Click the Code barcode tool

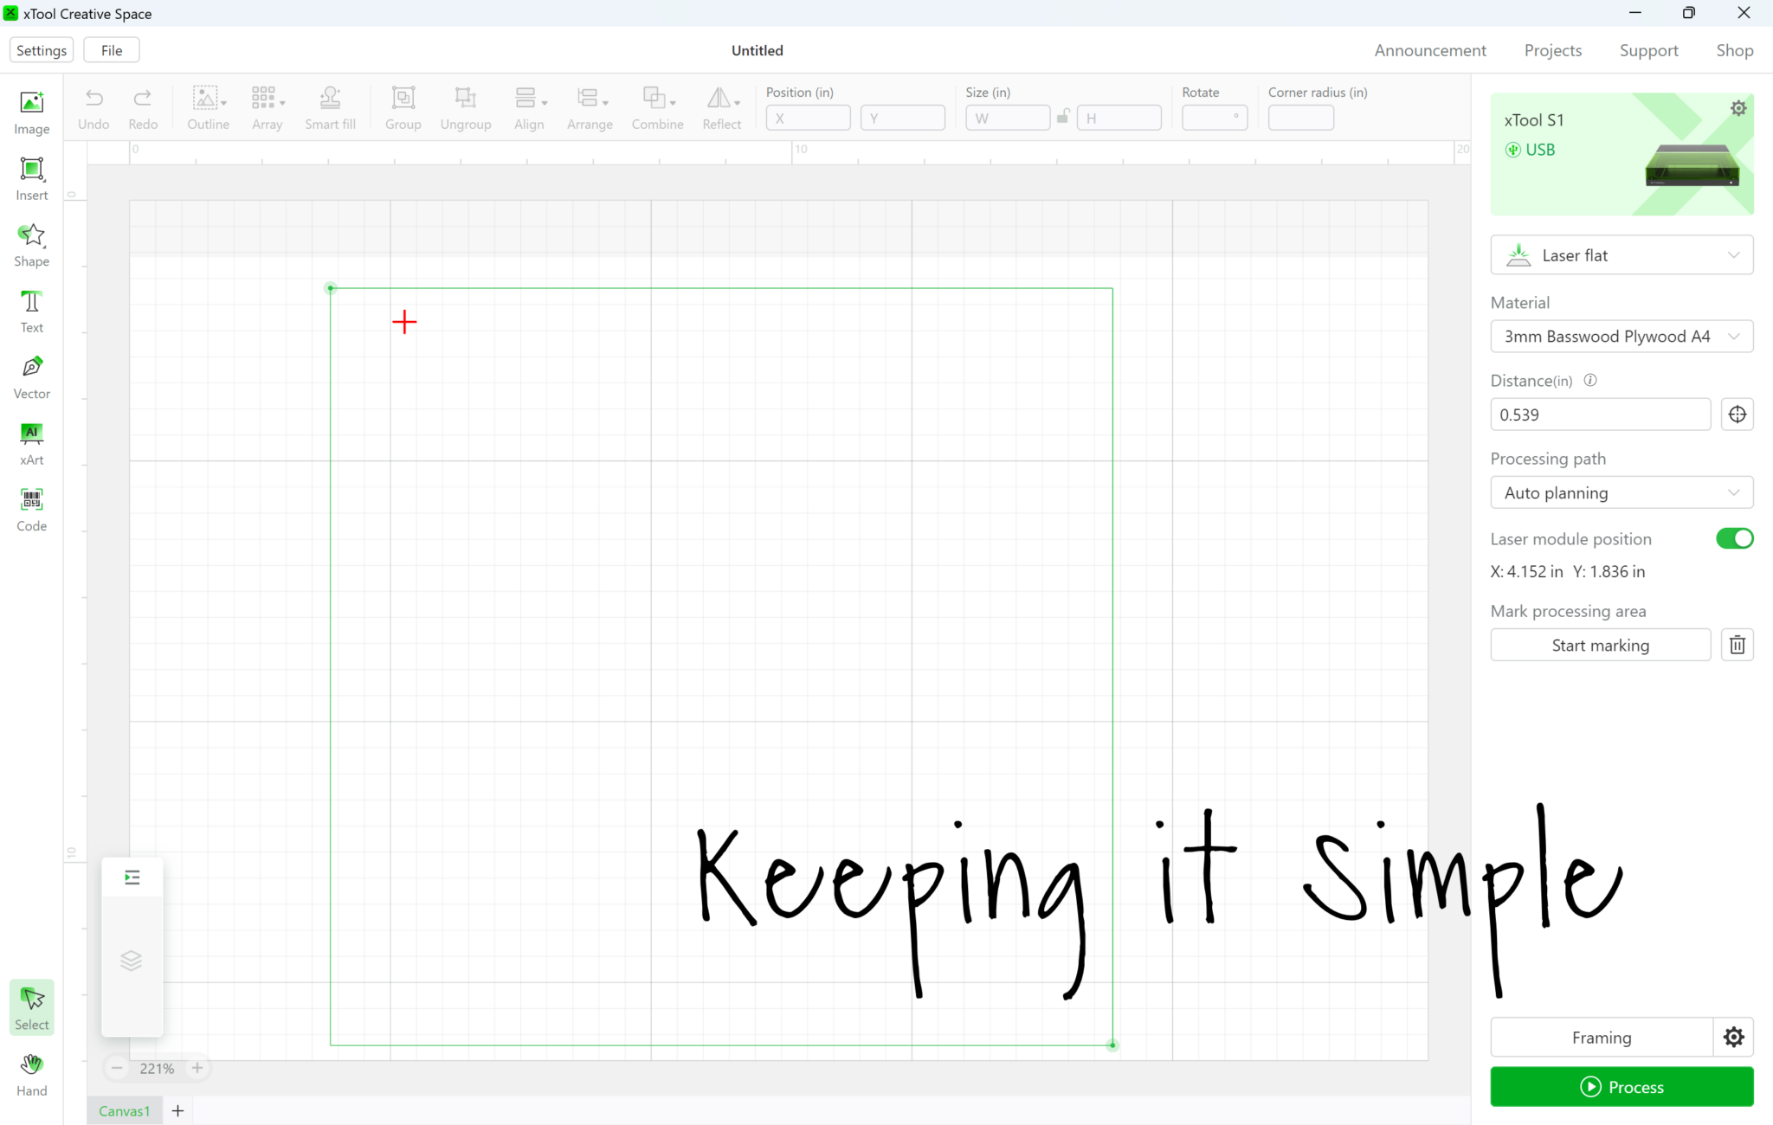tap(32, 509)
